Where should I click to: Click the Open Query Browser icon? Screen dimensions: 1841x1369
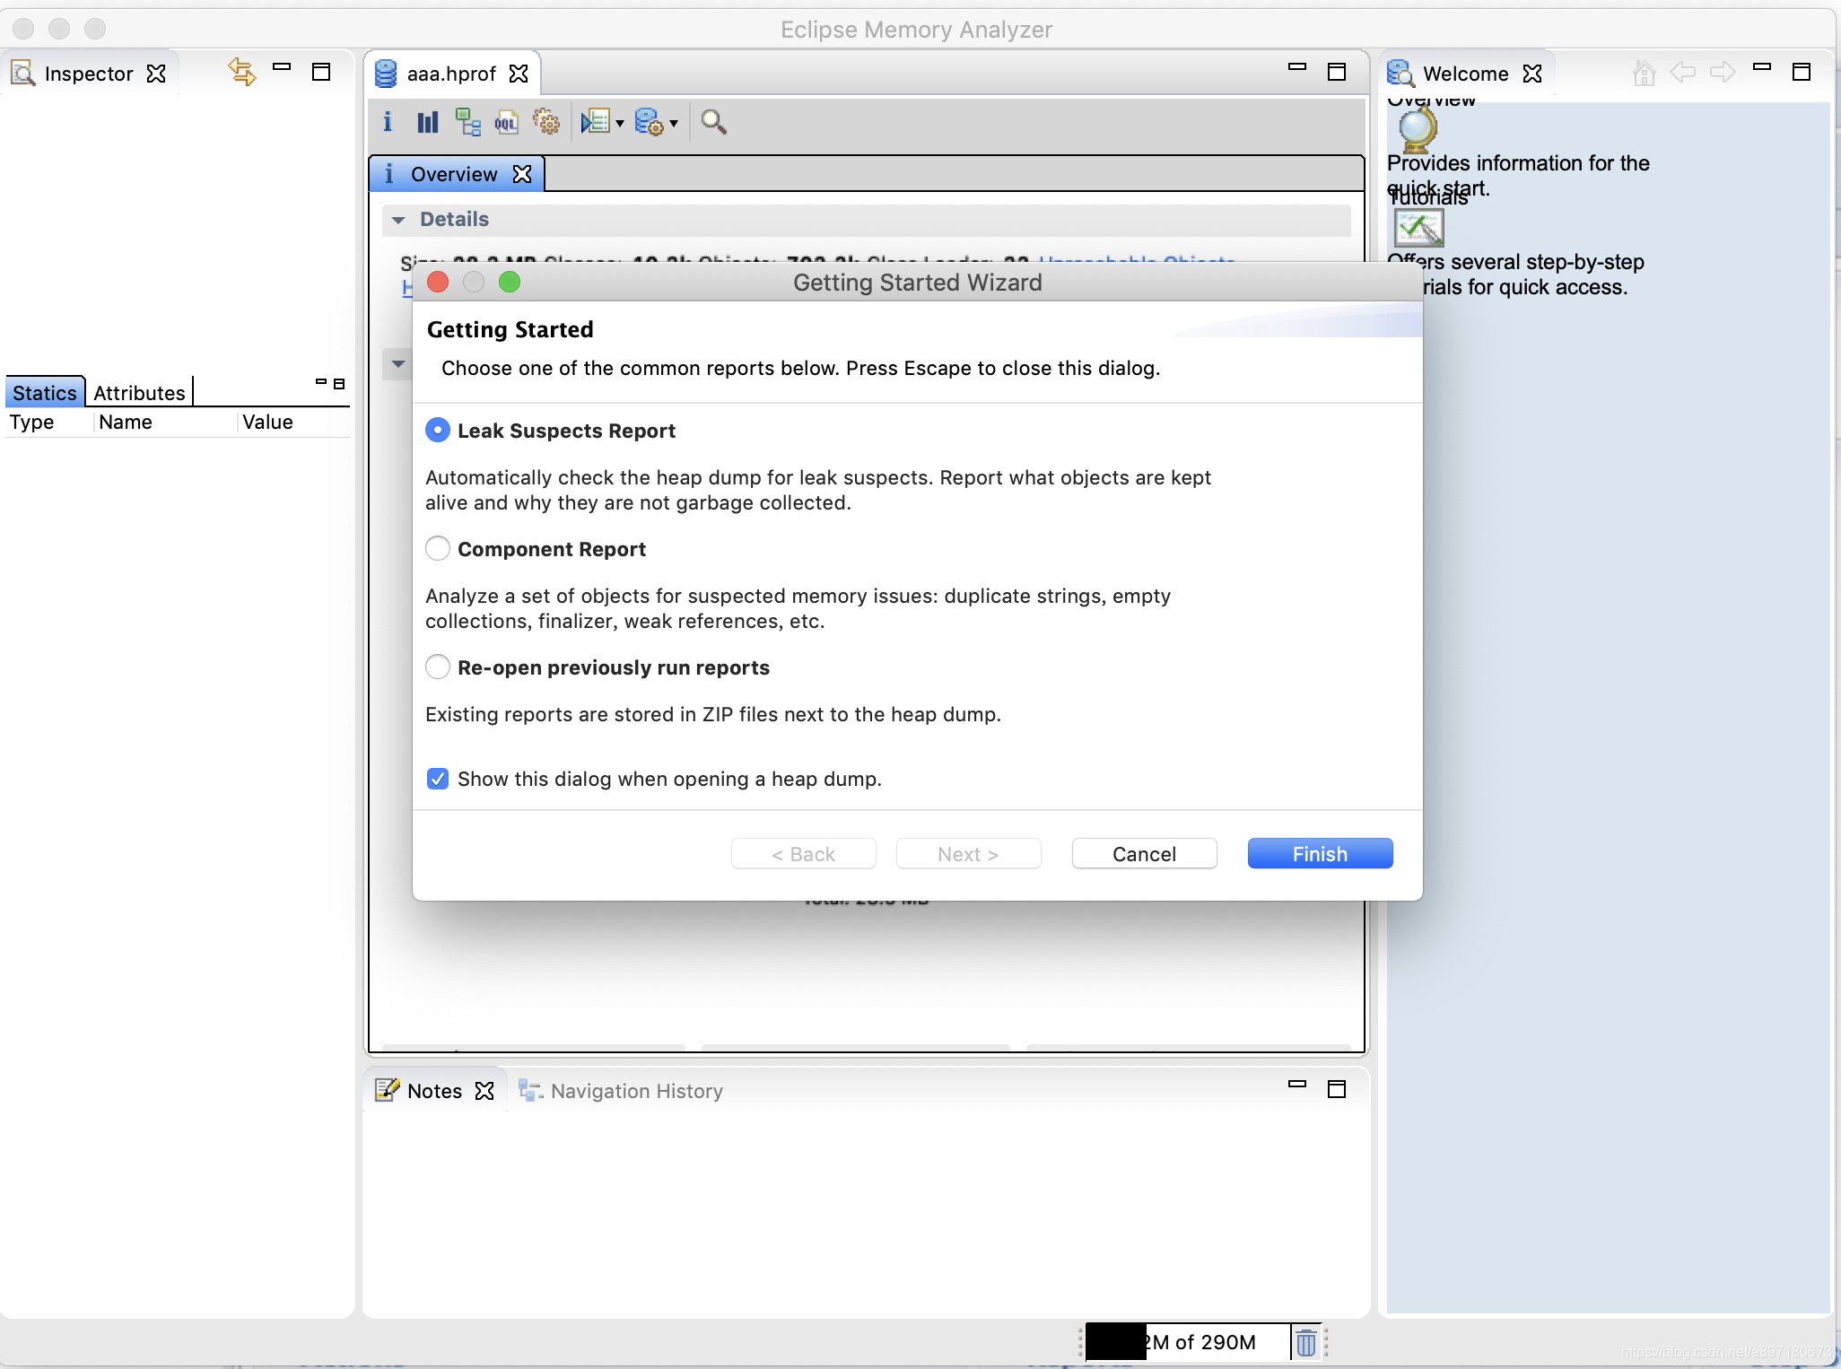[649, 122]
